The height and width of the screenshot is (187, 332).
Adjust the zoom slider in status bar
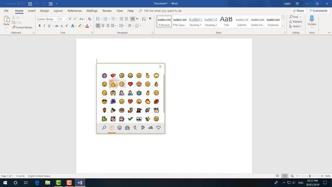pos(310,176)
